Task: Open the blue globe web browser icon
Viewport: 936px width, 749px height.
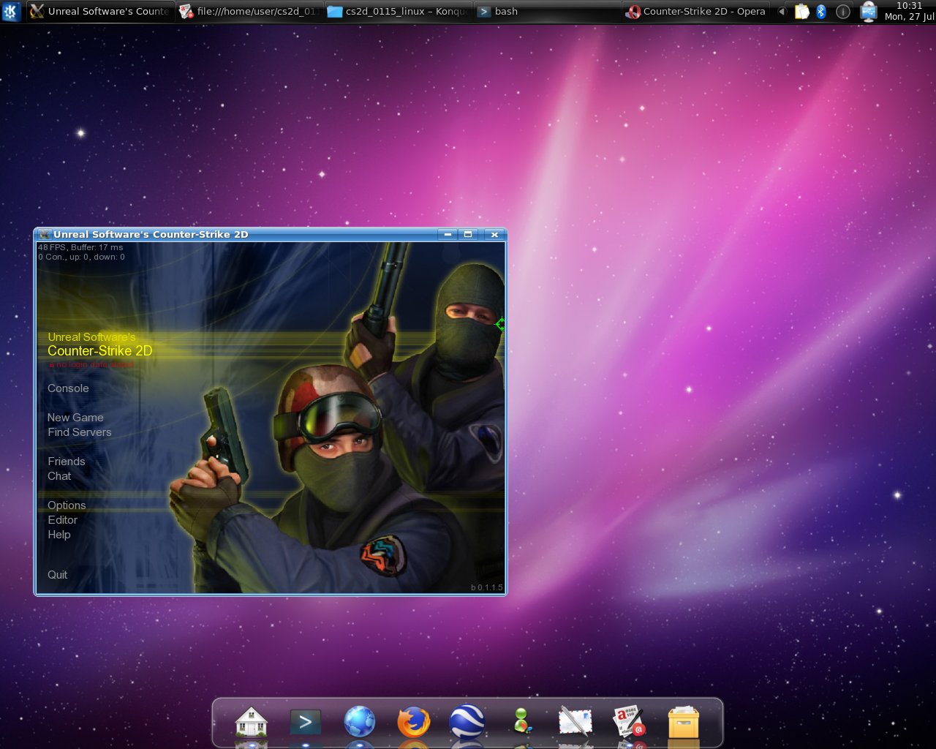Action: (359, 723)
